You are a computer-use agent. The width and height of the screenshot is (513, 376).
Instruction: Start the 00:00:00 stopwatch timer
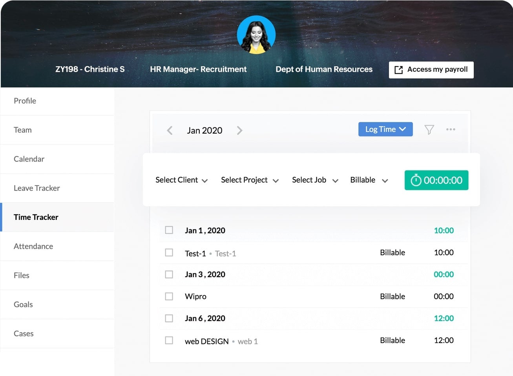[436, 180]
